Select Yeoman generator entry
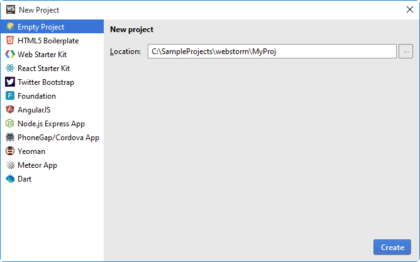This screenshot has width=420, height=262. pos(31,151)
